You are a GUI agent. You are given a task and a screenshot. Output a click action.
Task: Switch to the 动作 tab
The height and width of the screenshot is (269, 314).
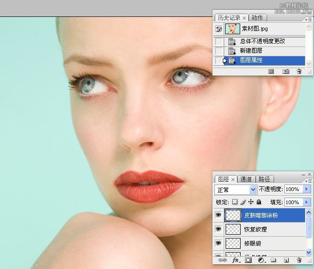point(257,18)
